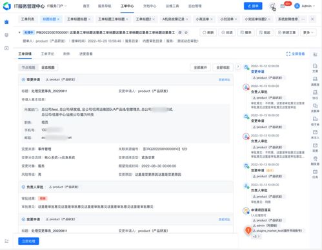Click first 负责人审批 timeline avatar icon
This screenshot has width=322, height=250.
pyautogui.click(x=246, y=87)
